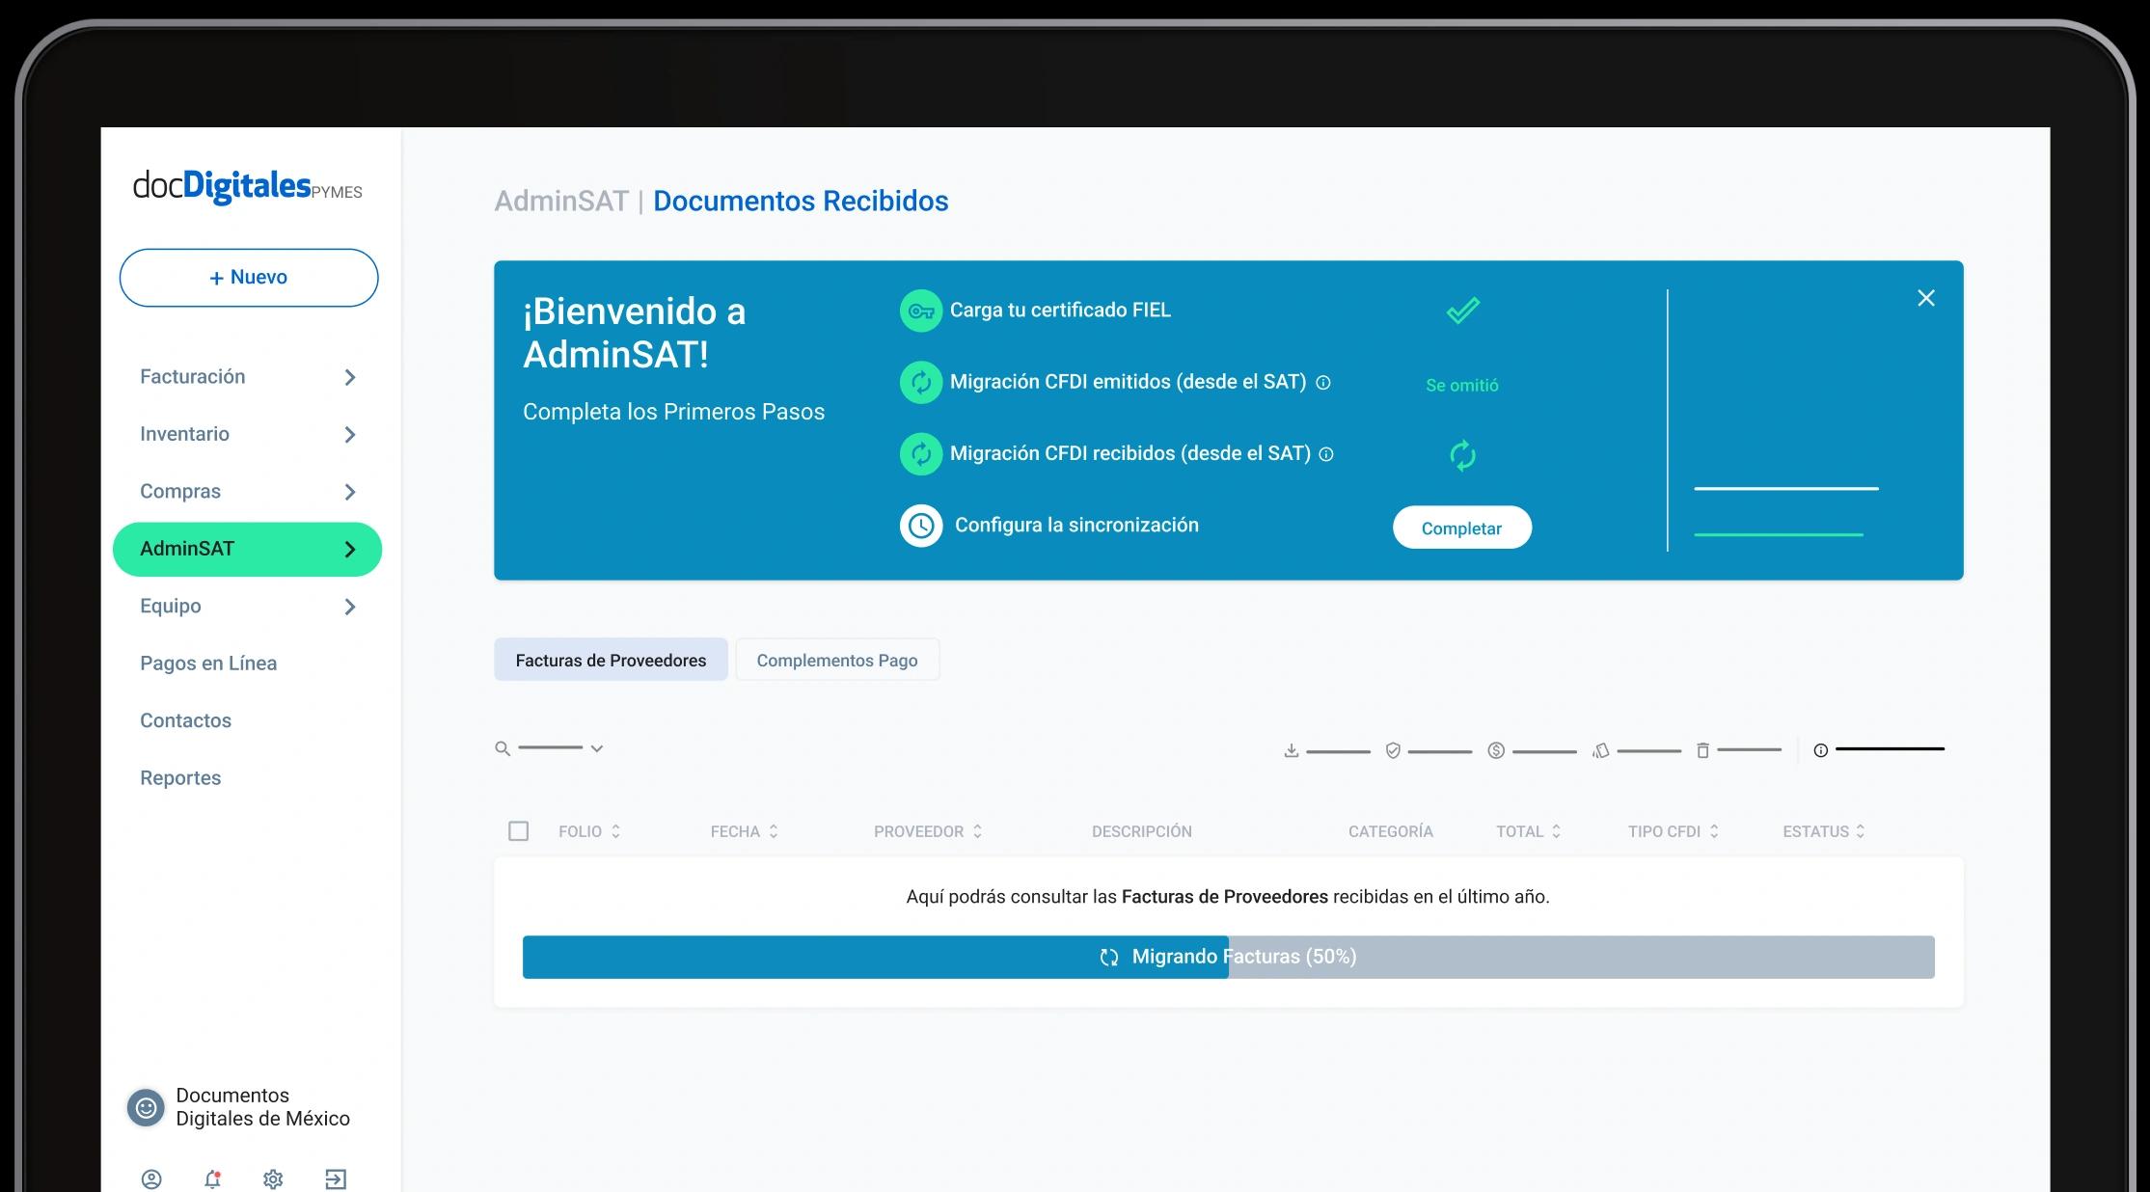Open notifications bell in sidebar footer
Screen dimensions: 2150x1192
[x=212, y=1178]
